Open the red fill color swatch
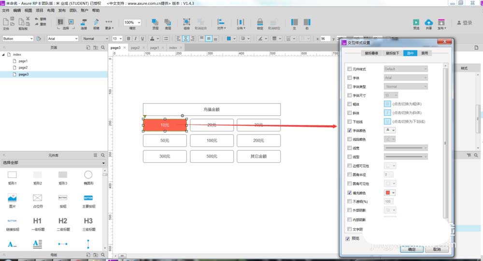Screen dimensions: 483x261 tap(390, 192)
